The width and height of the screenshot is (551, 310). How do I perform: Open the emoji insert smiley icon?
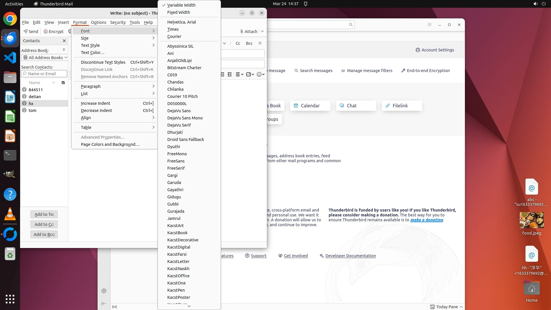[259, 74]
